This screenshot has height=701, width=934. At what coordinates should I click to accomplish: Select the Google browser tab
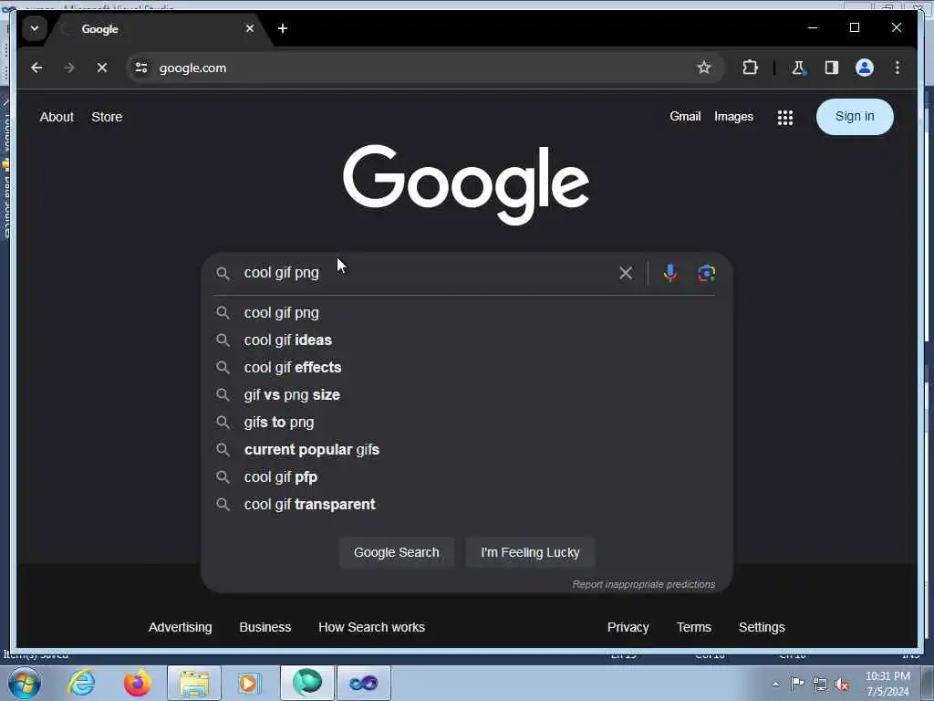[160, 28]
